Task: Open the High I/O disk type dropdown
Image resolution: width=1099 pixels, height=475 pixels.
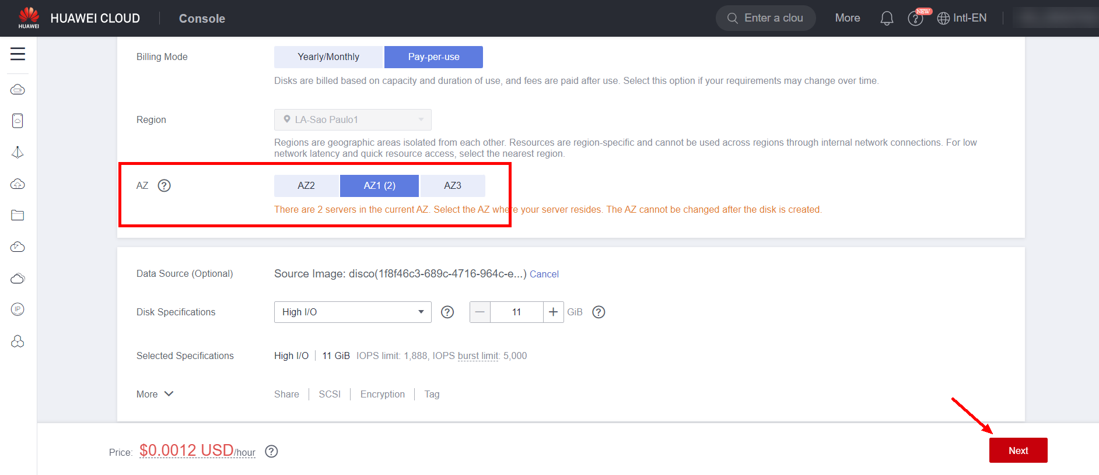Action: tap(352, 312)
